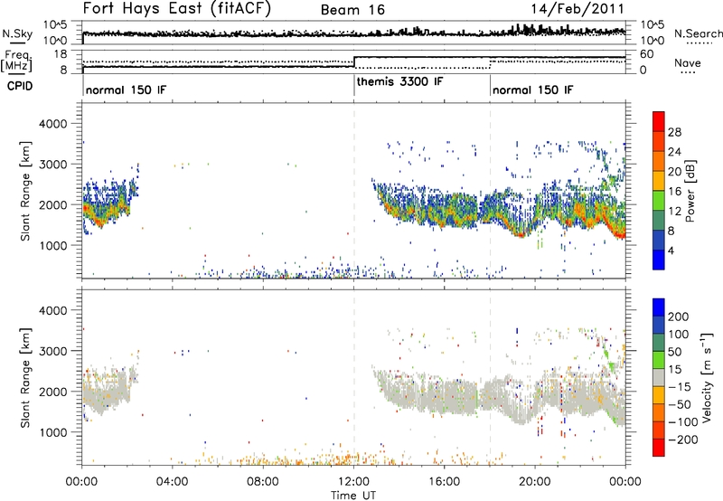Viewport: 723px width, 501px height.
Task: Click the frequency step-up line at 12:00
Action: [353, 61]
